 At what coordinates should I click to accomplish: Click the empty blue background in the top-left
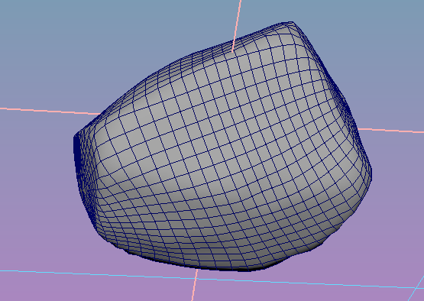pos(54,40)
